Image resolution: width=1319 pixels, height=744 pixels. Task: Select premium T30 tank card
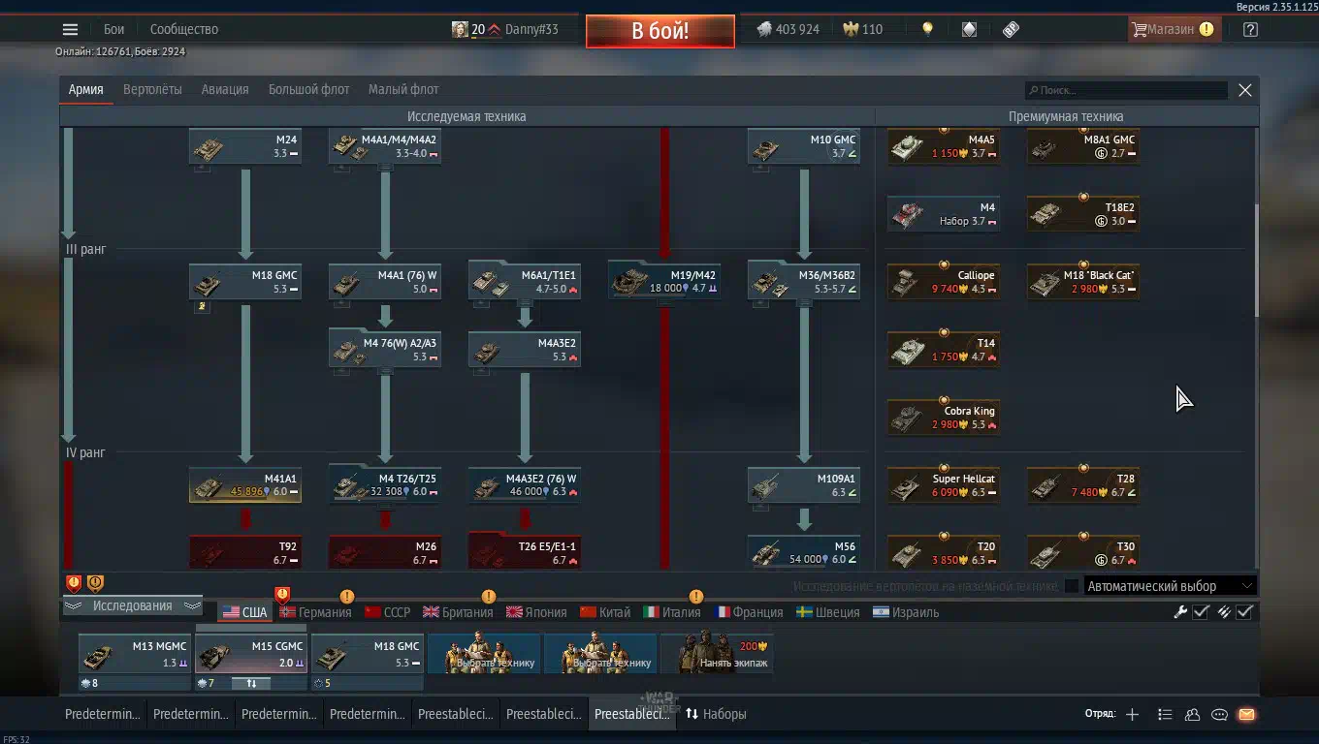pos(1083,552)
